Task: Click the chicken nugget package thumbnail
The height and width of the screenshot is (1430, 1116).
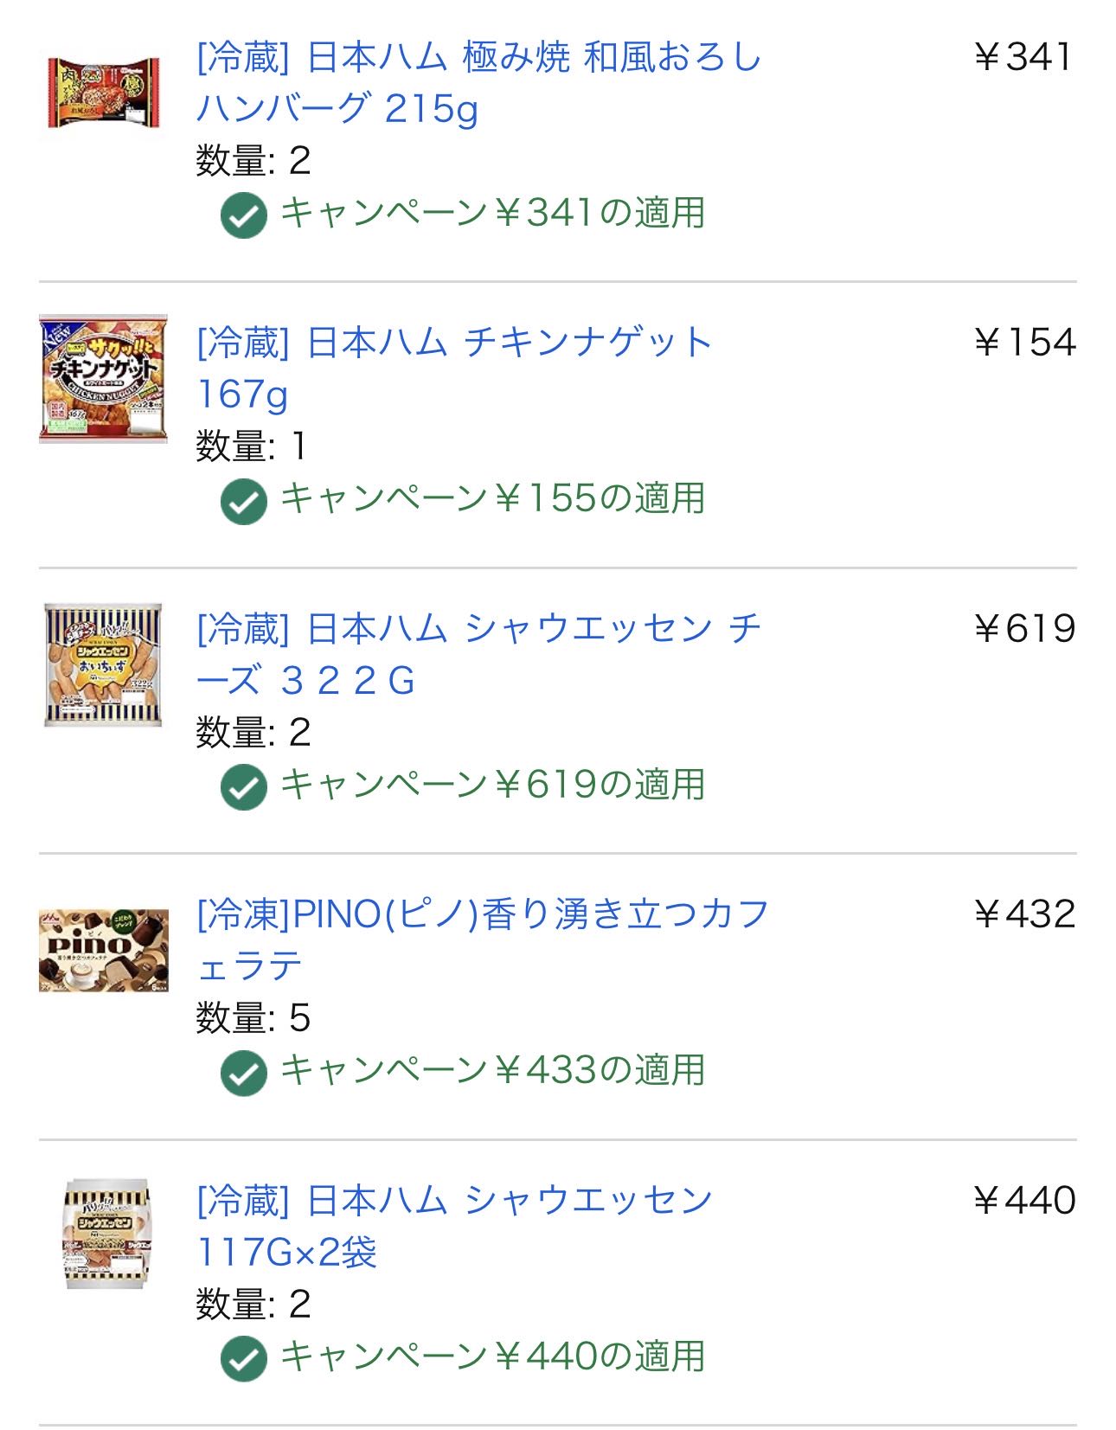Action: 103,379
